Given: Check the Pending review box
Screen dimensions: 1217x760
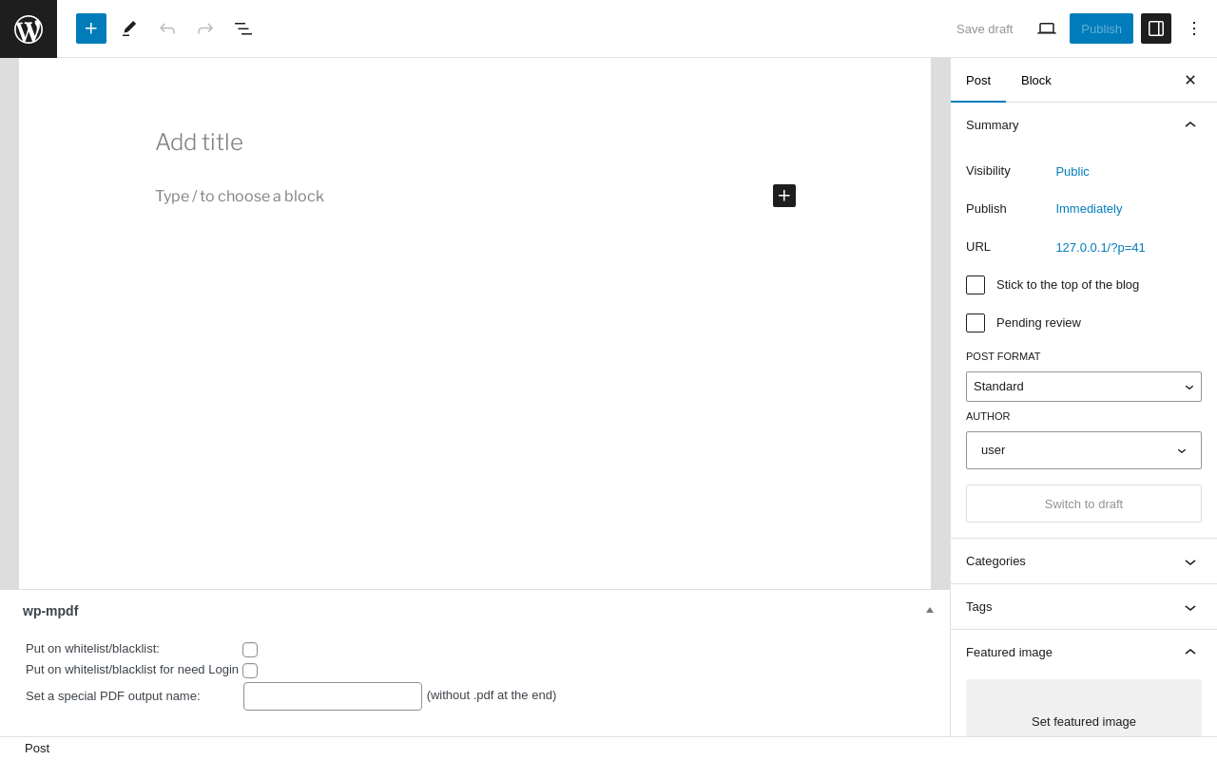Looking at the screenshot, I should (976, 323).
